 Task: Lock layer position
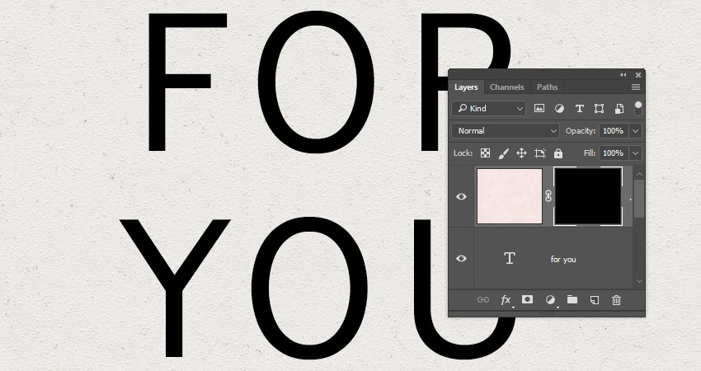coord(521,153)
